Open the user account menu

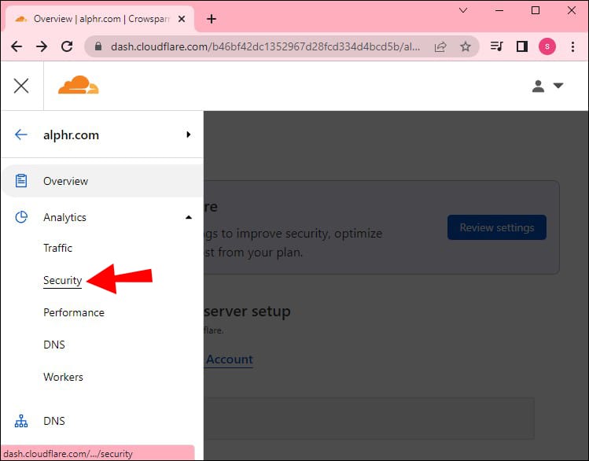coord(547,87)
